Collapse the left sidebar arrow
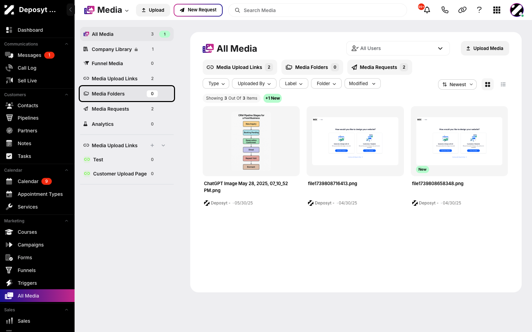 tap(70, 10)
